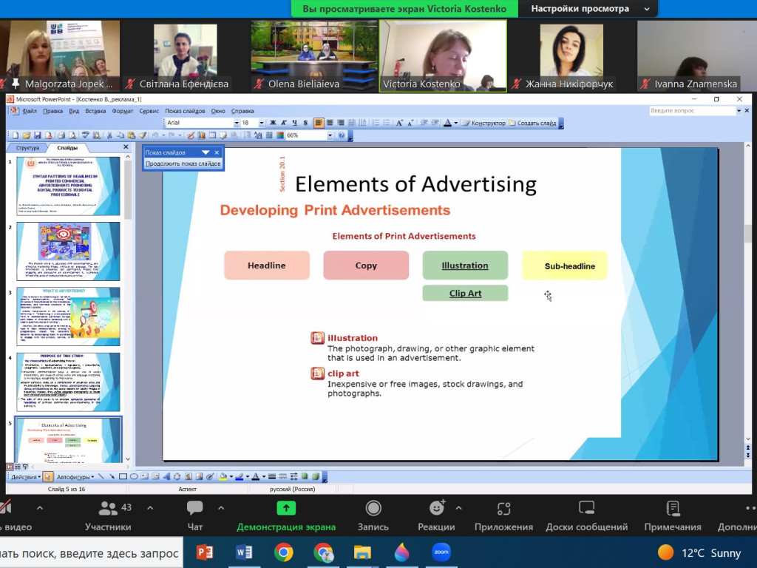
Task: Expand the Действия drawing actions menu
Action: 26,477
